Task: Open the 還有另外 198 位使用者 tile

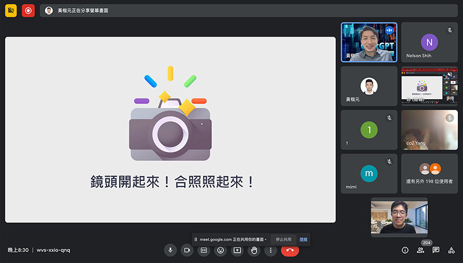Action: point(429,173)
